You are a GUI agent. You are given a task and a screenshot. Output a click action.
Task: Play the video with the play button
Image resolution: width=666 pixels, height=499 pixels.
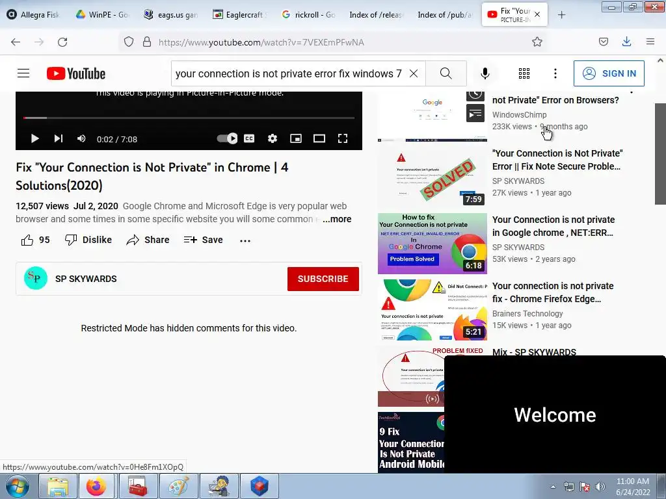35,139
